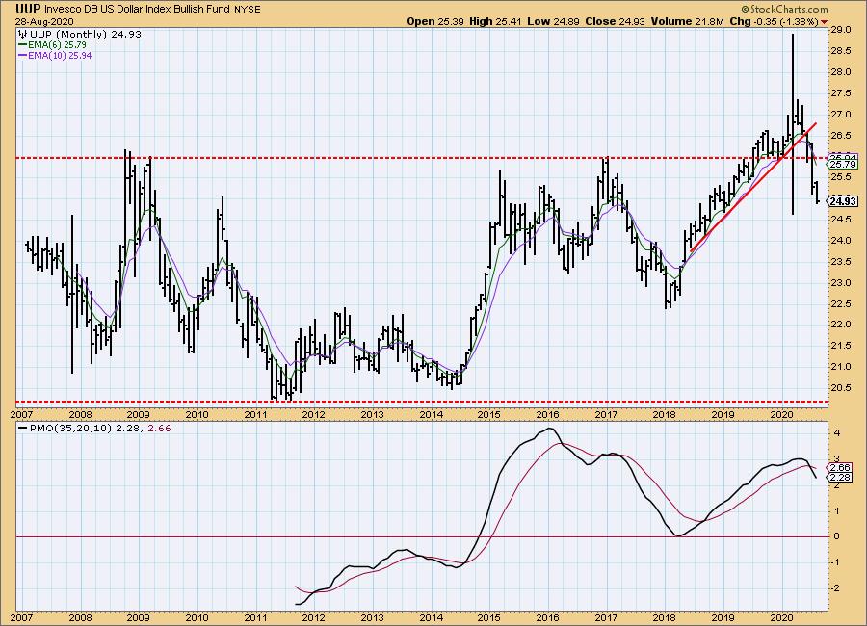Select the green EMA(6) legend line marker
867x626 pixels.
23,45
